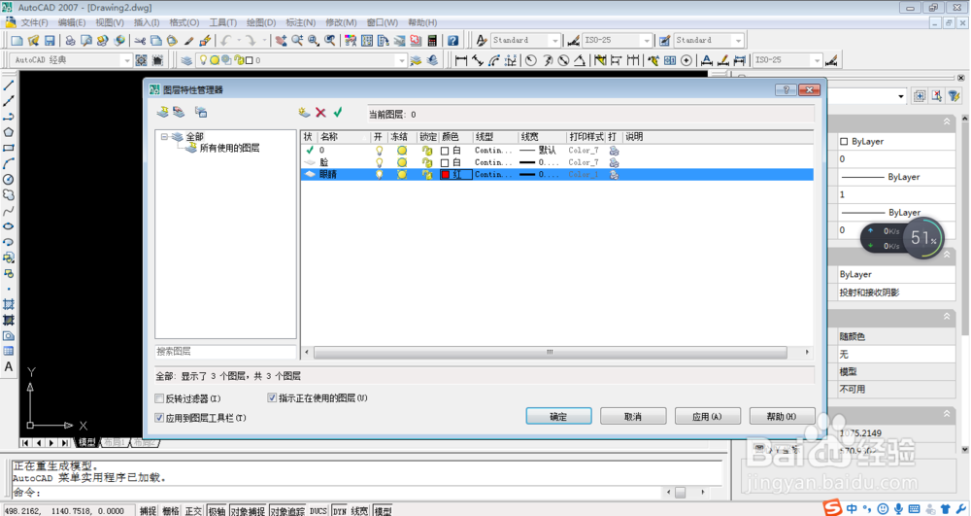Click the layer list horizontal scrollbar
971x516 pixels.
550,352
